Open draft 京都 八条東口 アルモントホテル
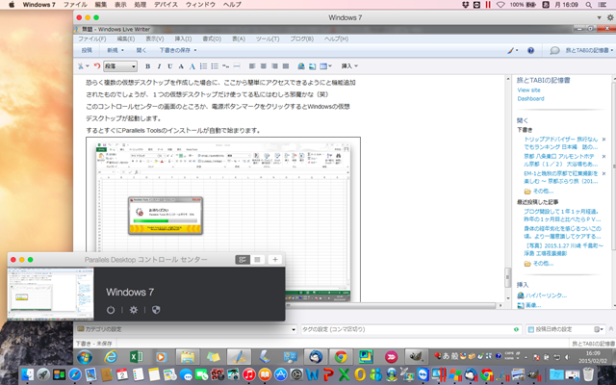Viewport: 616px width, 385px height. 560,160
